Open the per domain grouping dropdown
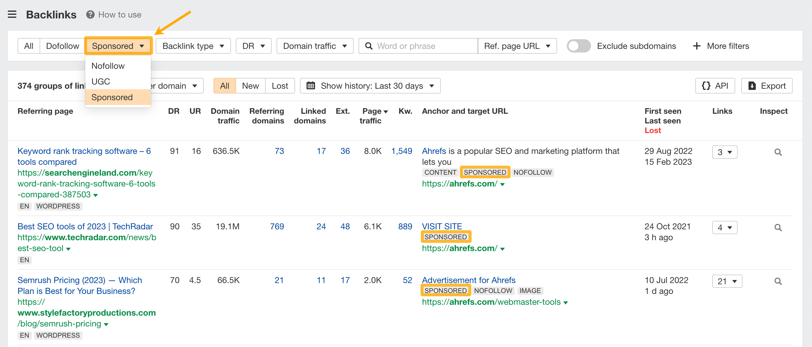812x347 pixels. 177,86
